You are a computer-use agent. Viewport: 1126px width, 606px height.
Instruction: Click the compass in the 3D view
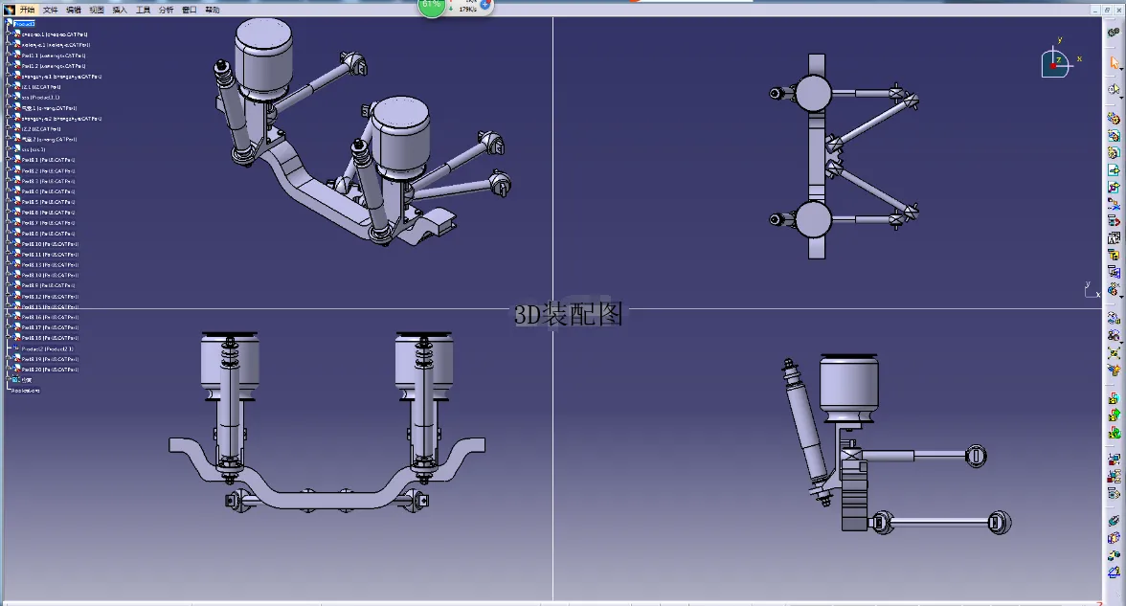point(1056,63)
